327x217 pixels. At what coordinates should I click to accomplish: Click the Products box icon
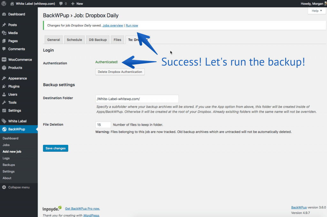click(x=4, y=67)
